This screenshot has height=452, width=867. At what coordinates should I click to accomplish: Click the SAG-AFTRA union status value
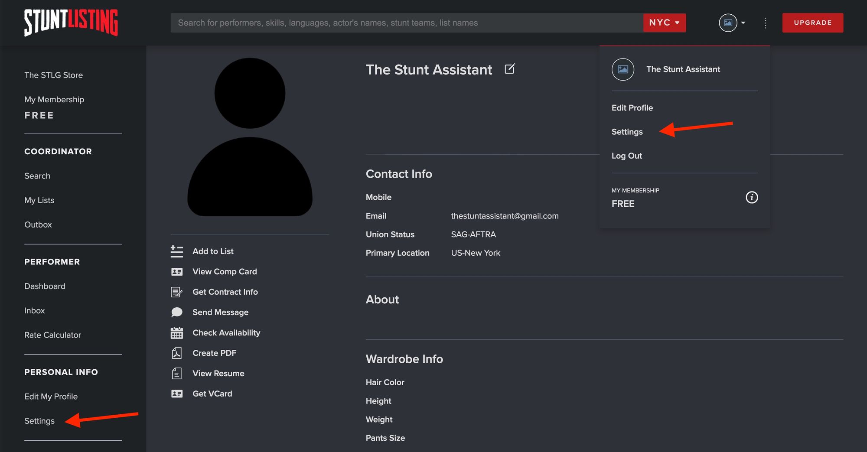pyautogui.click(x=473, y=234)
